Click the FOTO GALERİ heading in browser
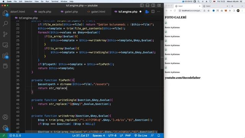 pyautogui.click(x=175, y=17)
